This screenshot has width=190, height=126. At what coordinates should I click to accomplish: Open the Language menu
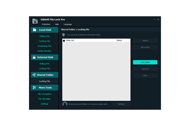coord(68,24)
